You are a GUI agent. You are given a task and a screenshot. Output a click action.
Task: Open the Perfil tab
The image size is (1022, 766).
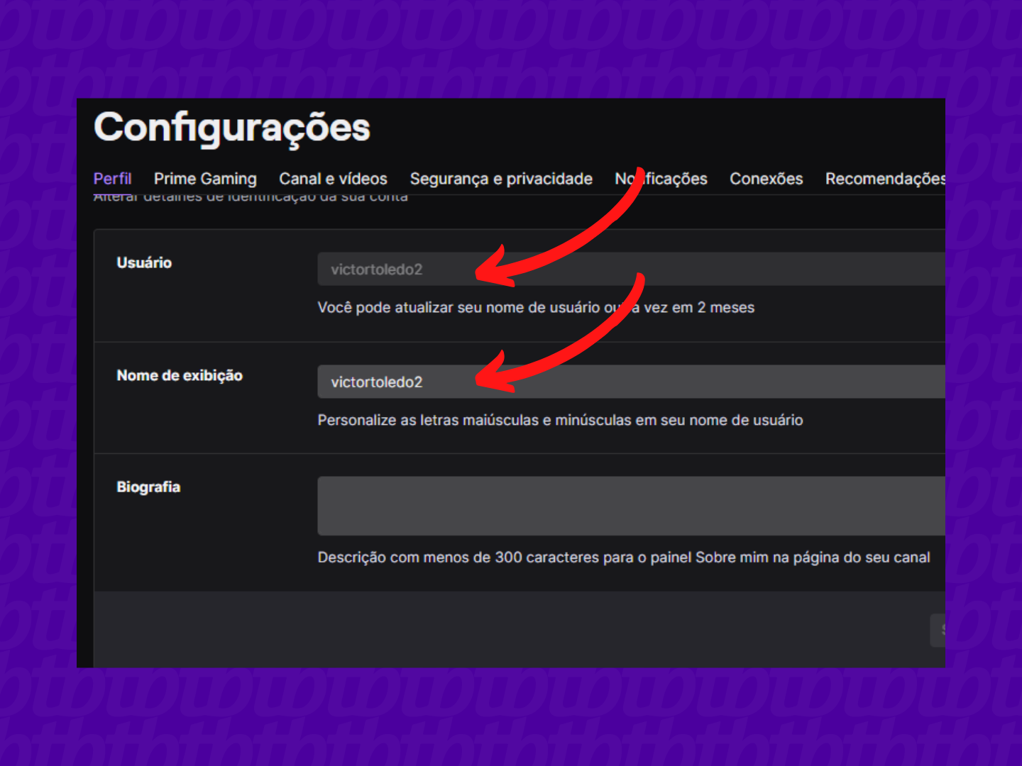(112, 179)
